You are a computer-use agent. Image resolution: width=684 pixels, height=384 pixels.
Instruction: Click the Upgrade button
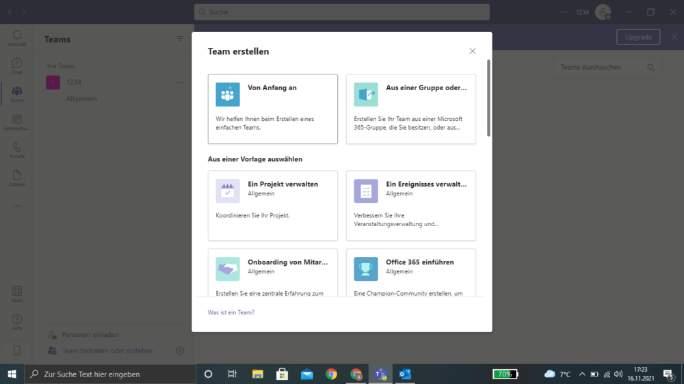click(638, 37)
